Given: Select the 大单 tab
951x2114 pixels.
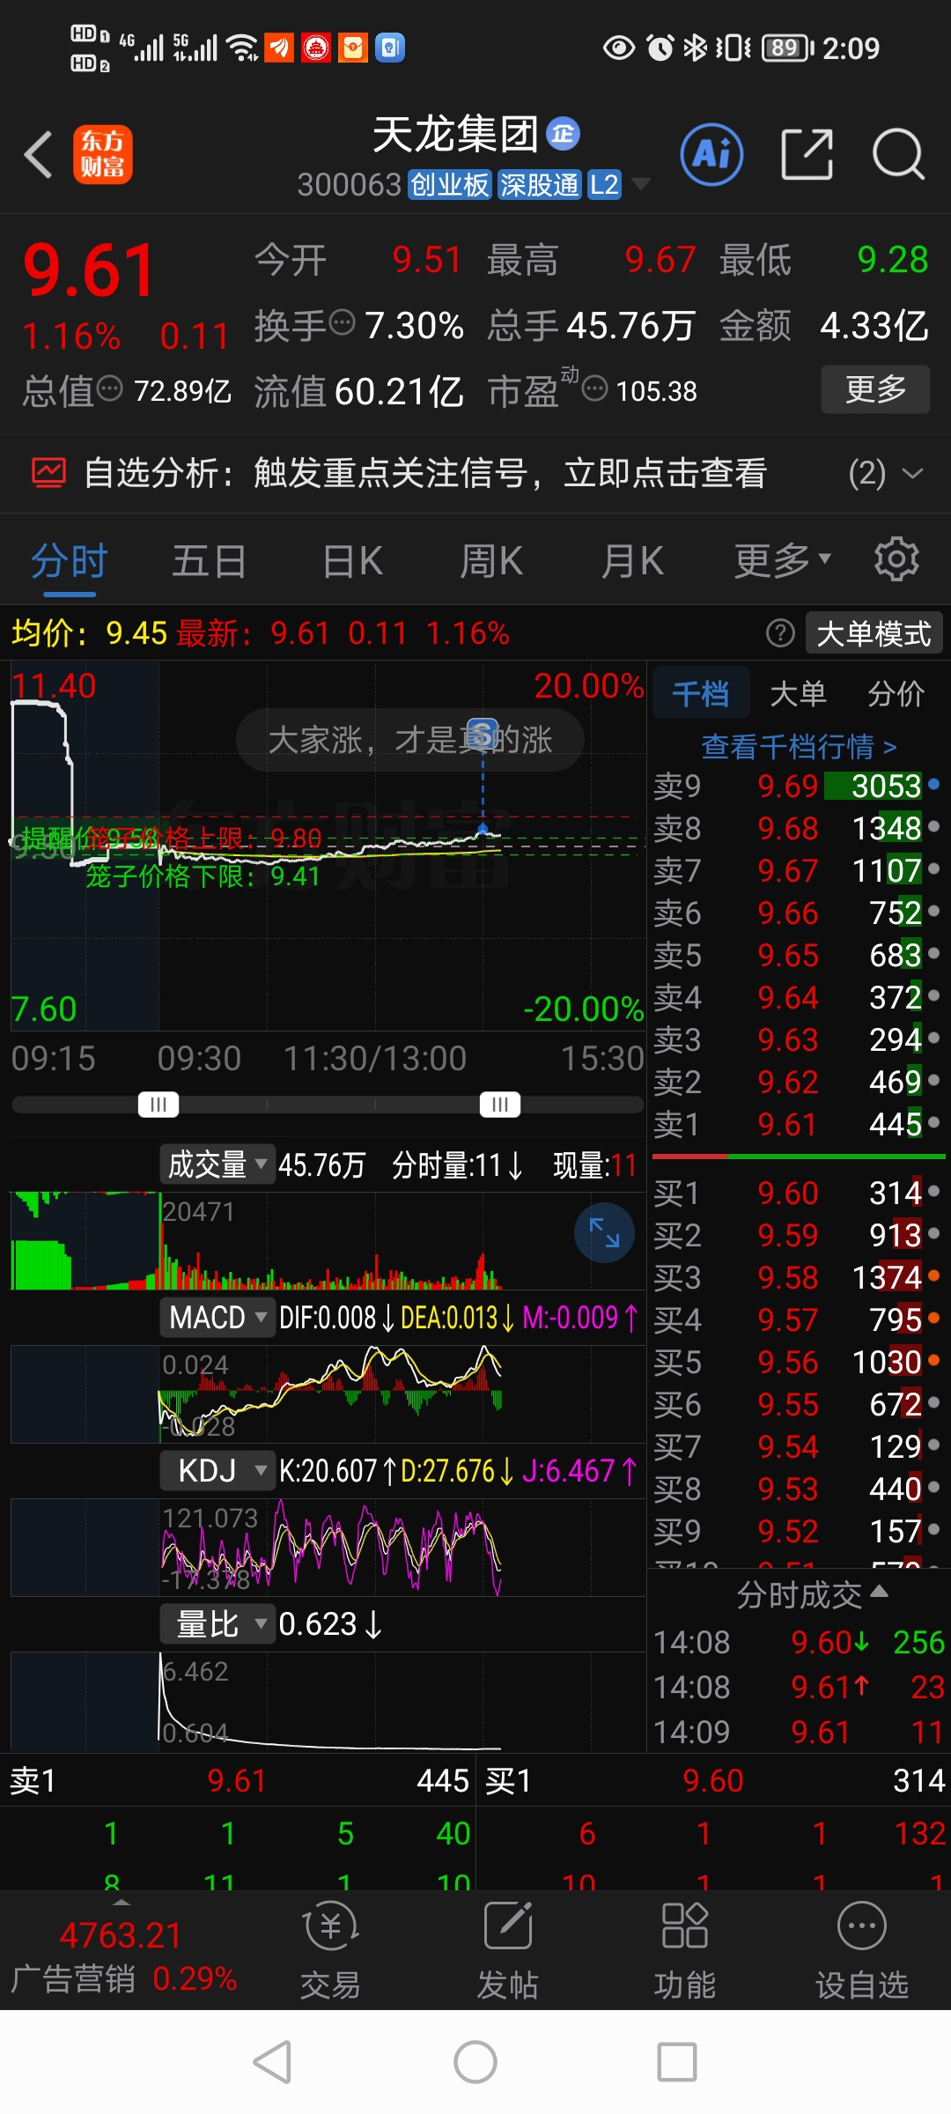Looking at the screenshot, I should (x=798, y=693).
